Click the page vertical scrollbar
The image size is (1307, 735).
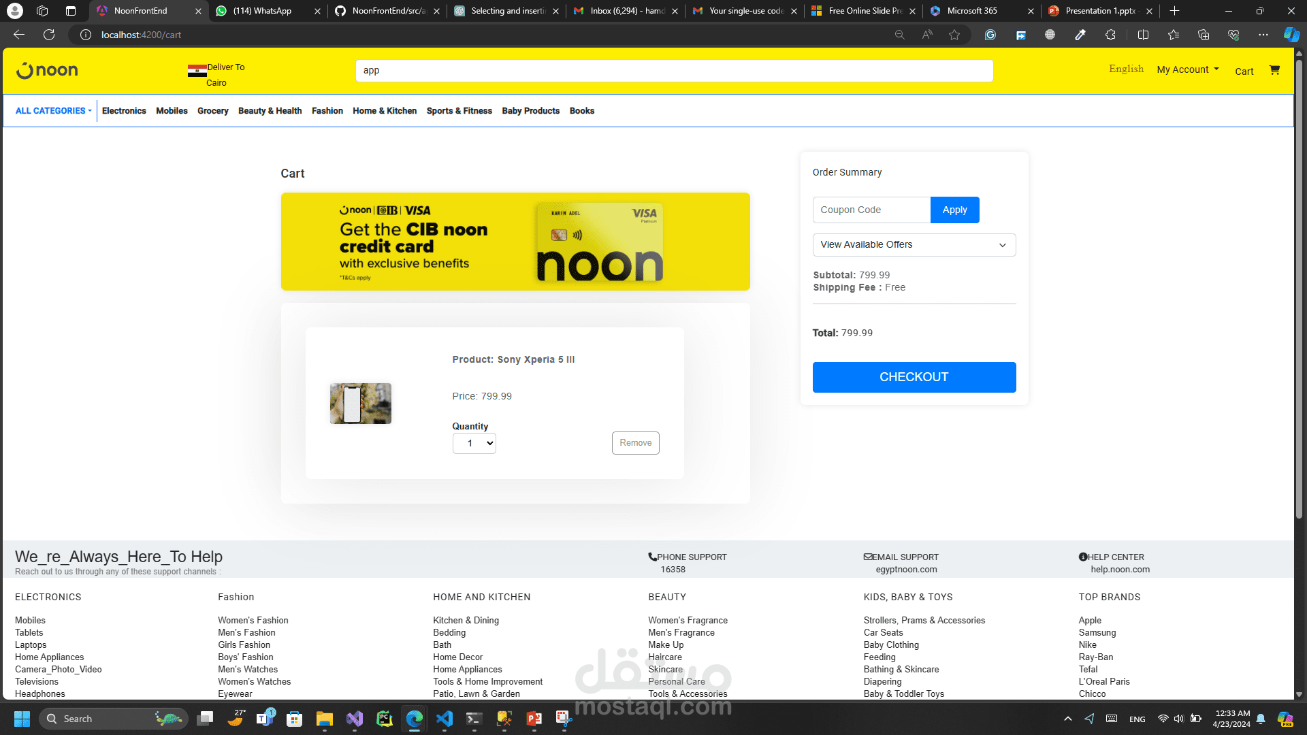pos(1299,289)
